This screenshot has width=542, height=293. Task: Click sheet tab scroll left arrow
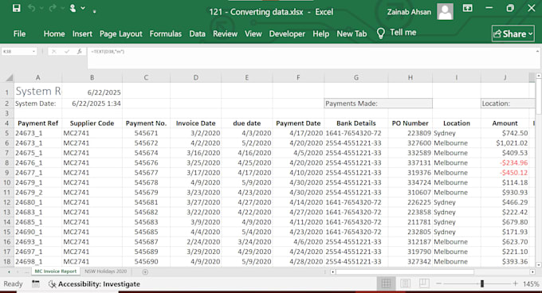point(9,272)
